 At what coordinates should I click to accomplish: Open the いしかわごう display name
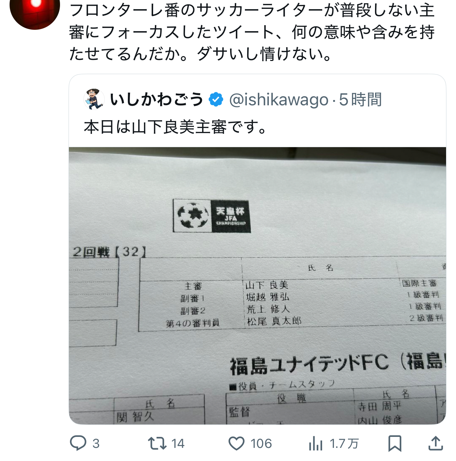point(156,99)
